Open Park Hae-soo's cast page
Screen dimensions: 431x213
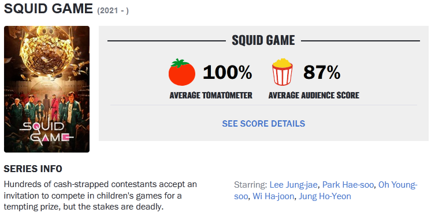tap(348, 185)
